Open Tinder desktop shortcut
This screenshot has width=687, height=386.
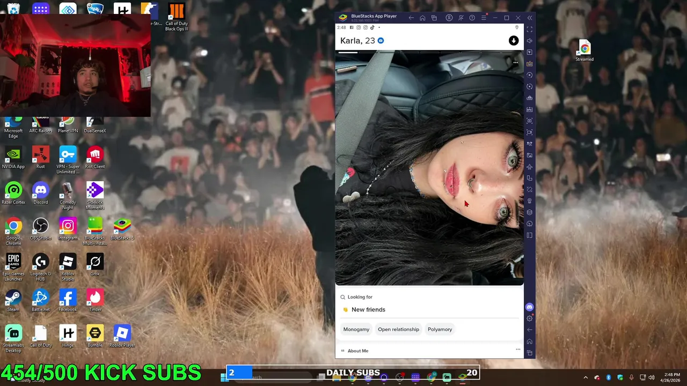[x=95, y=300]
